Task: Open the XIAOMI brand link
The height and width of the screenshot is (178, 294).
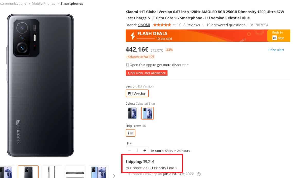Action: (x=144, y=25)
